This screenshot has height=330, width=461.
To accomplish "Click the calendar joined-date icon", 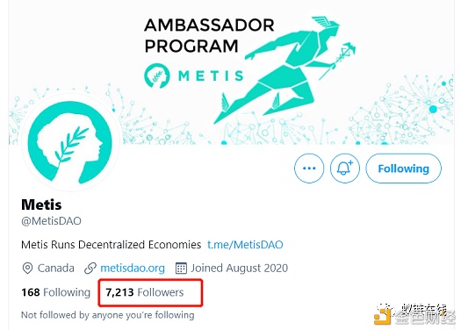I will pos(181,268).
